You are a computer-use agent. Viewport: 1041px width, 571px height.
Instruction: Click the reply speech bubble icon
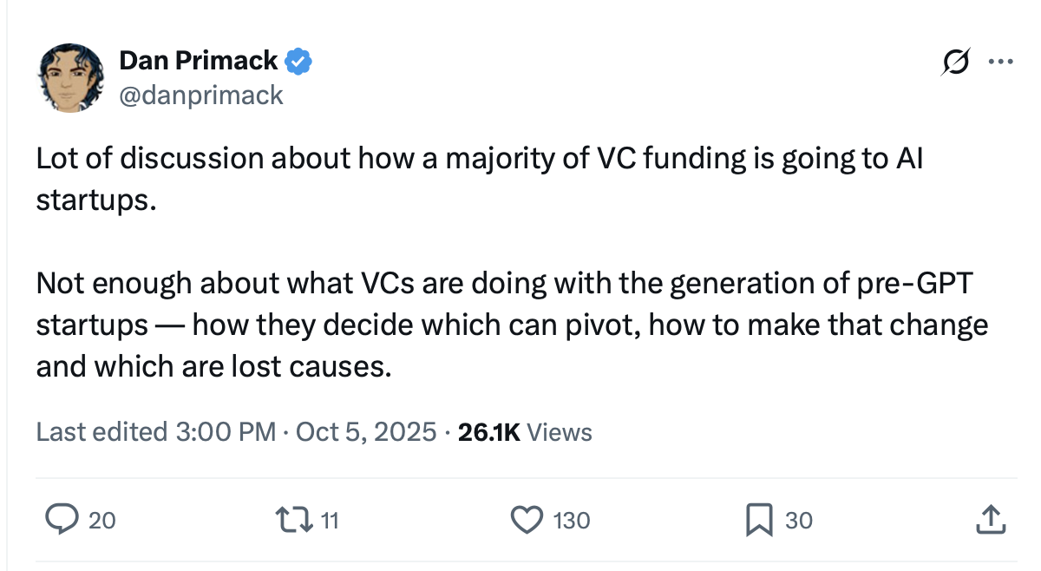(x=63, y=520)
